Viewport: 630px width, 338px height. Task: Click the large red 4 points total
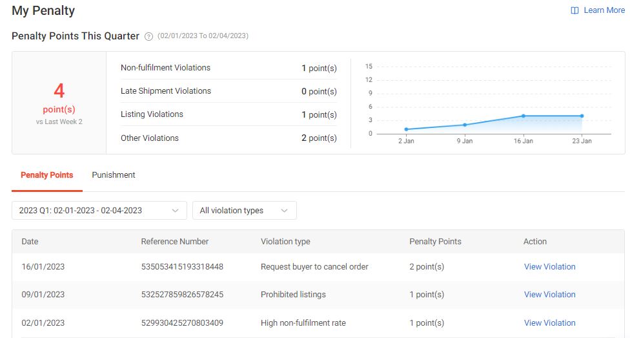59,91
